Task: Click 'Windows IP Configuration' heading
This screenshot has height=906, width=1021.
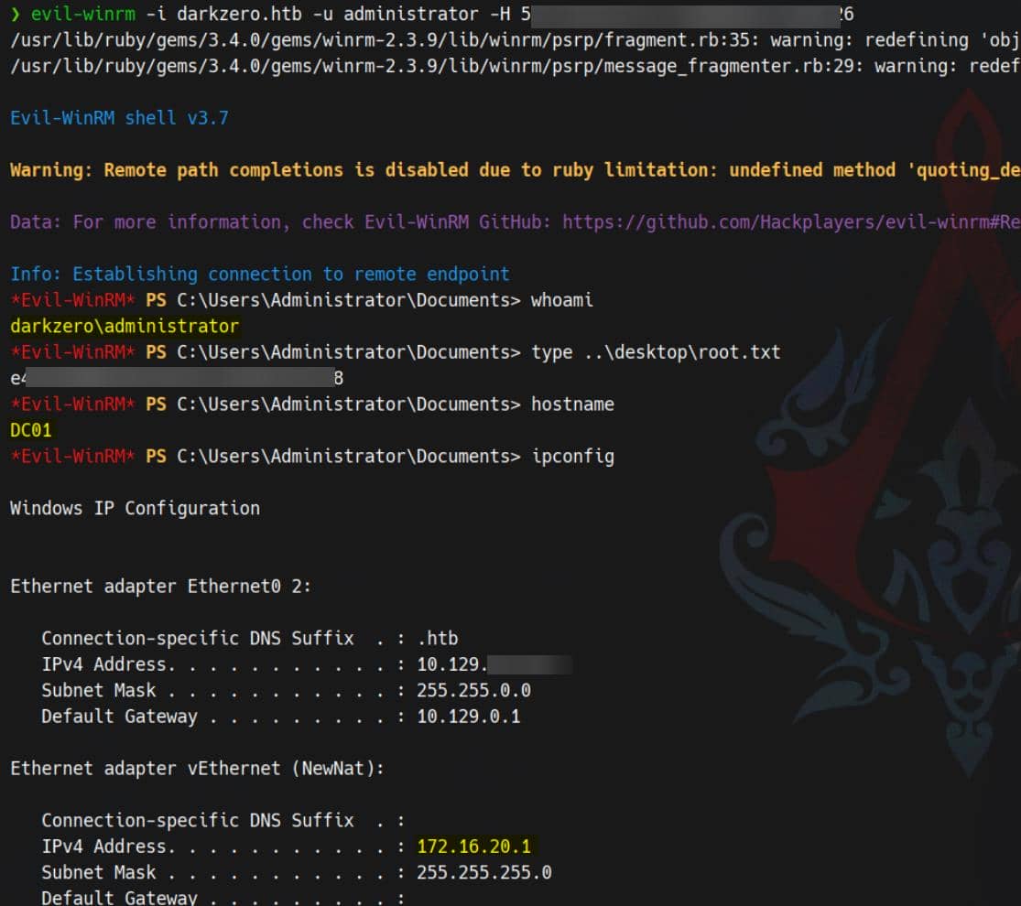Action: [135, 508]
